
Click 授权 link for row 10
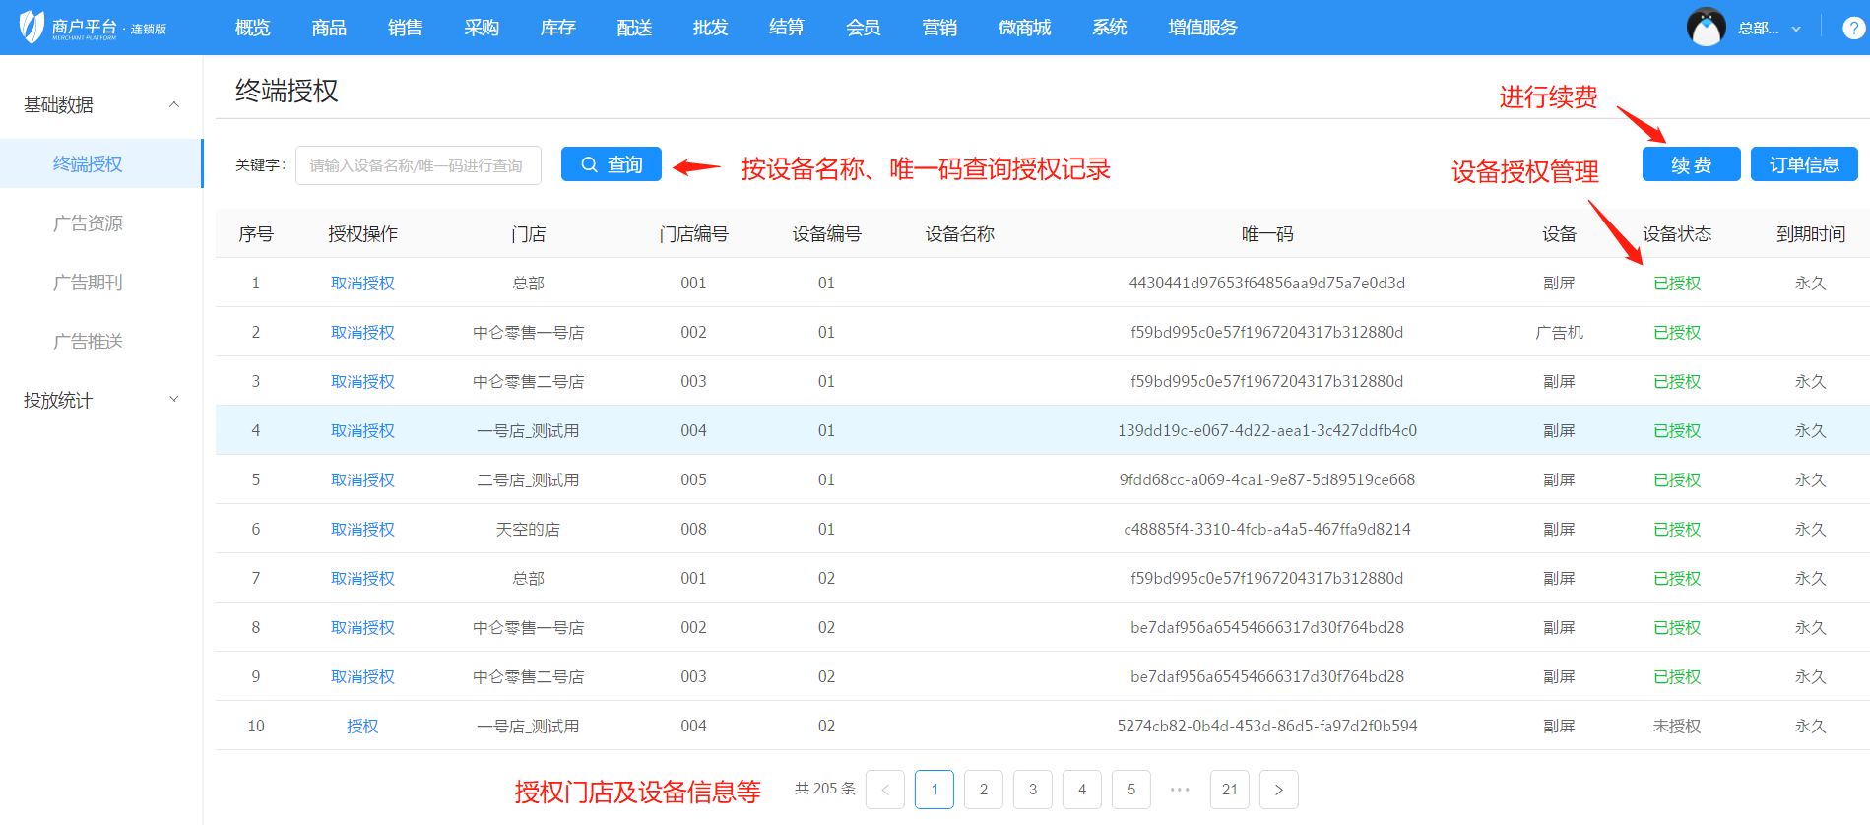362,727
